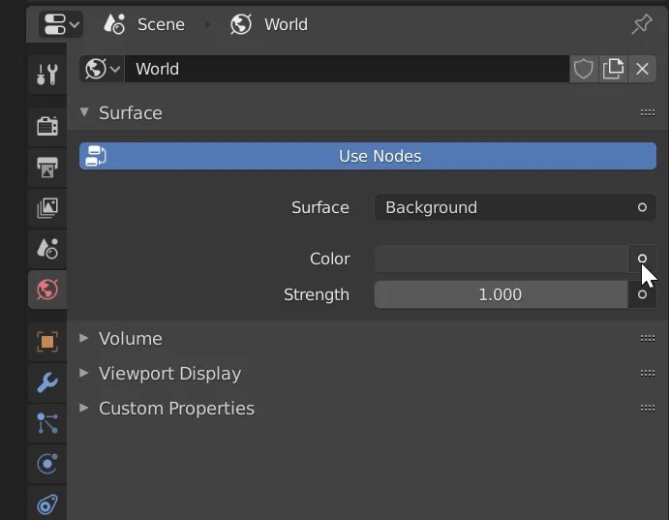Expand the Viewport Display panel
The width and height of the screenshot is (669, 520).
(x=84, y=373)
